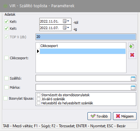
Task: Select the Cikkcsoport column header
Action: pyautogui.click(x=83, y=46)
